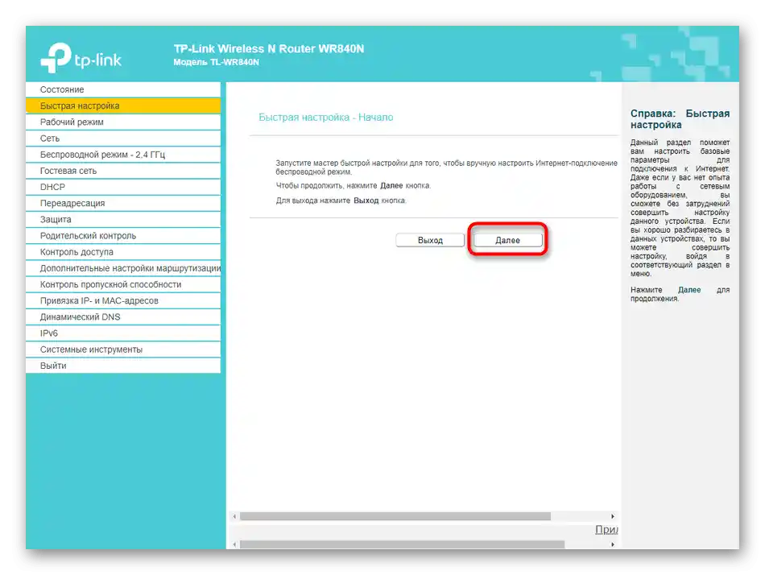Click the bottom horizontal scrollbar's left arrow
Screen dimensions: 765x575
pos(234,544)
